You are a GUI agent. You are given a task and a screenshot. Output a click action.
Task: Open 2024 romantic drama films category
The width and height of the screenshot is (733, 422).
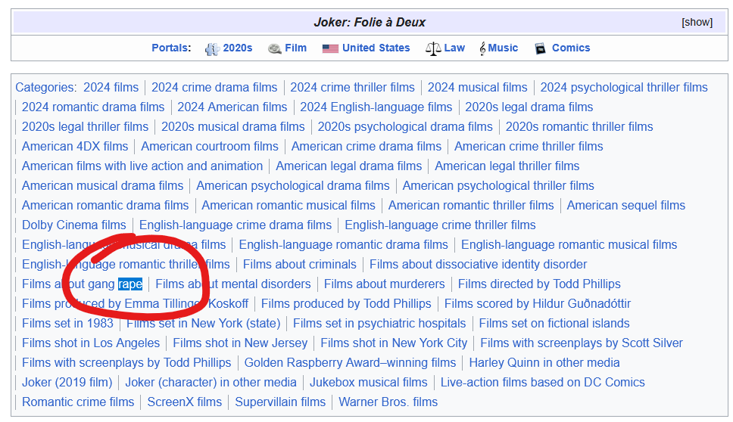point(93,107)
